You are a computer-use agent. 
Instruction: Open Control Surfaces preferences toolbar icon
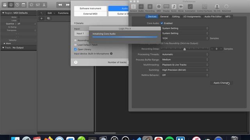tap(205, 8)
